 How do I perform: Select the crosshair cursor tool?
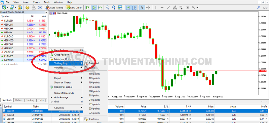[149, 7]
